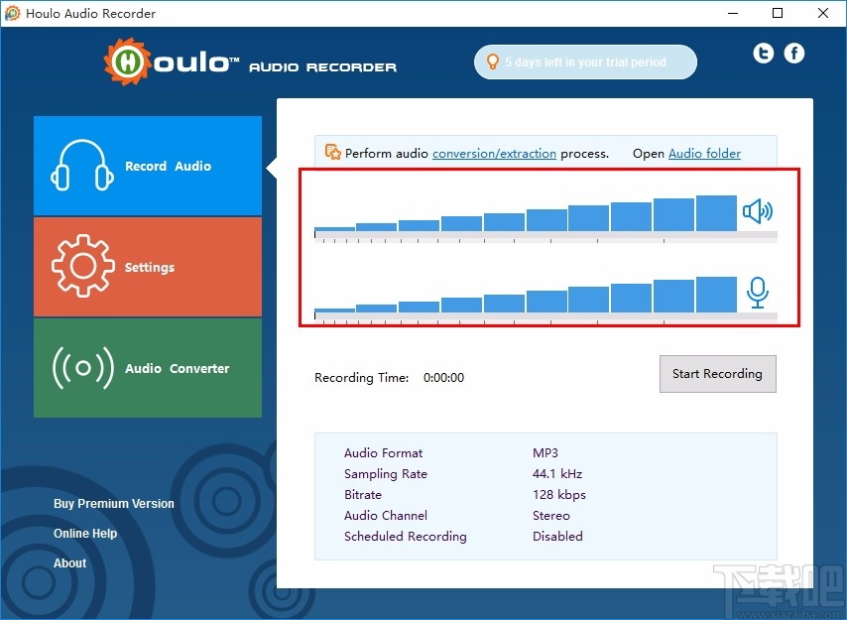Click the speaker output icon

coord(757,211)
